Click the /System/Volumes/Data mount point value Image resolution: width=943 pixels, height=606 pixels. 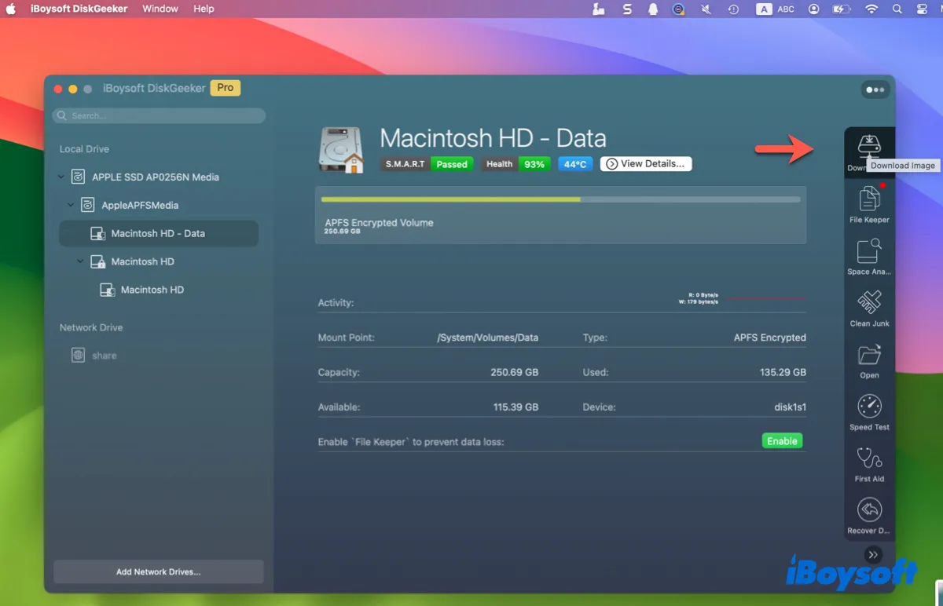[487, 338]
